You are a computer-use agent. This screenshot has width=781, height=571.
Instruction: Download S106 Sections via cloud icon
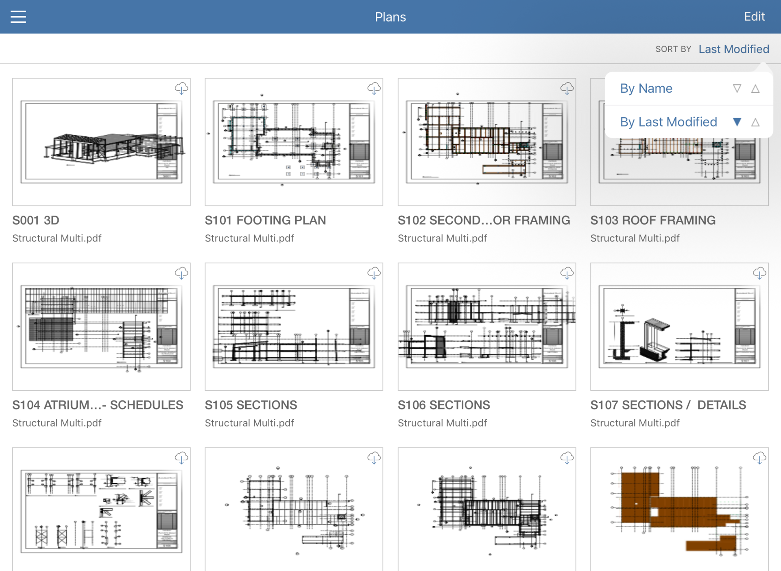pyautogui.click(x=567, y=273)
